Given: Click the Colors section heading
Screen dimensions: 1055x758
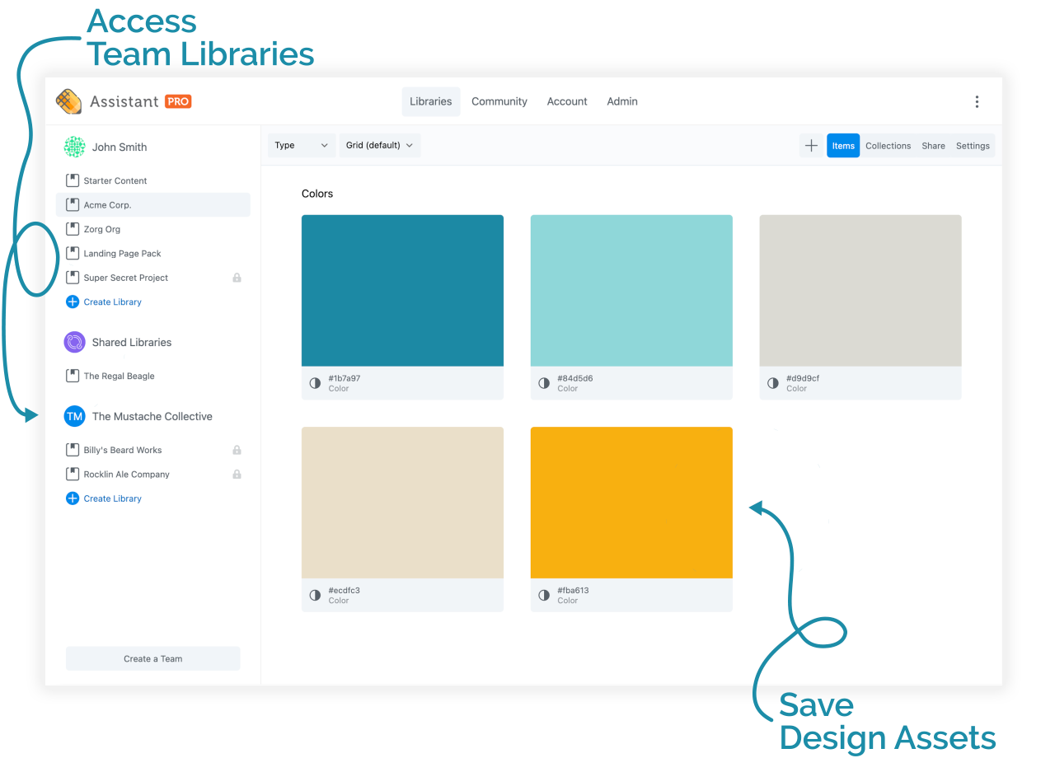Looking at the screenshot, I should point(317,194).
